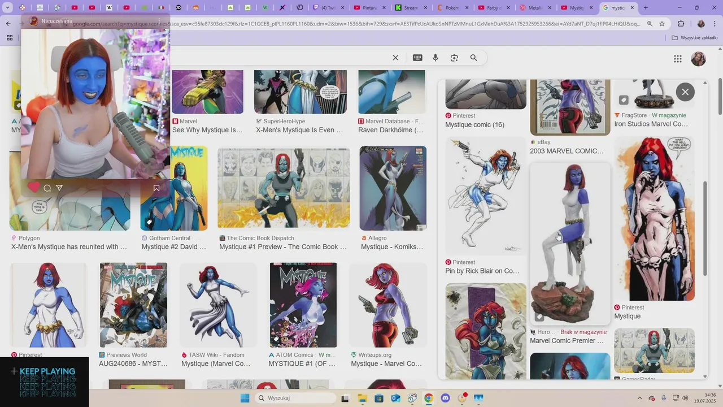Open the Chrome three-dot menu
Viewport: 723px width, 407px height.
point(715,24)
